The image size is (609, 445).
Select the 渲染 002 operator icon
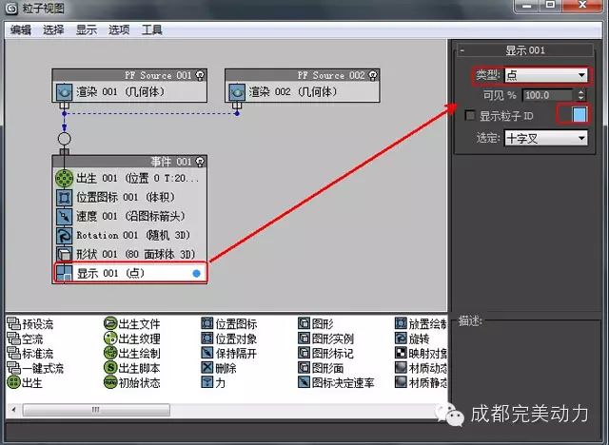237,92
